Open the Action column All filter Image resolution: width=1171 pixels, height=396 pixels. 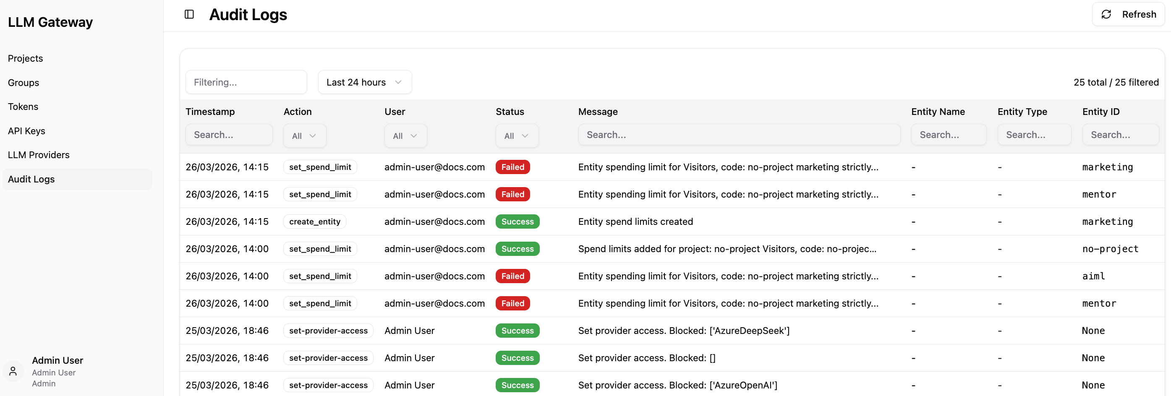coord(305,136)
